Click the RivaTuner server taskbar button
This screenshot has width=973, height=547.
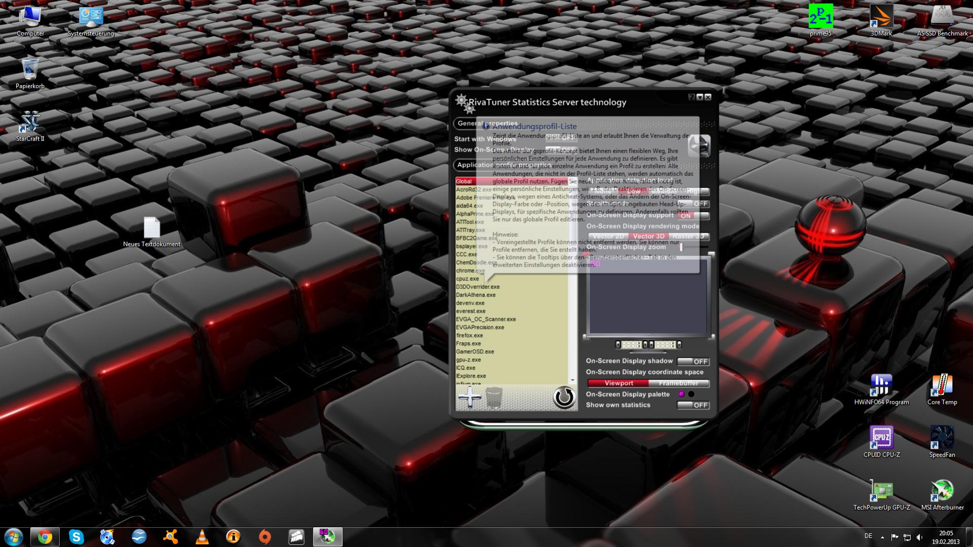click(328, 537)
